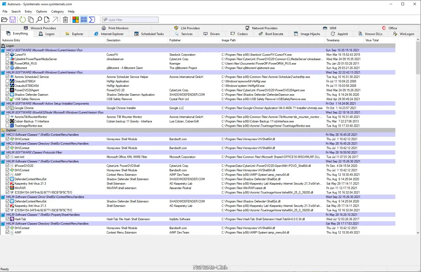Click the Description column header
This screenshot has height=272, width=421.
coord(136,40)
